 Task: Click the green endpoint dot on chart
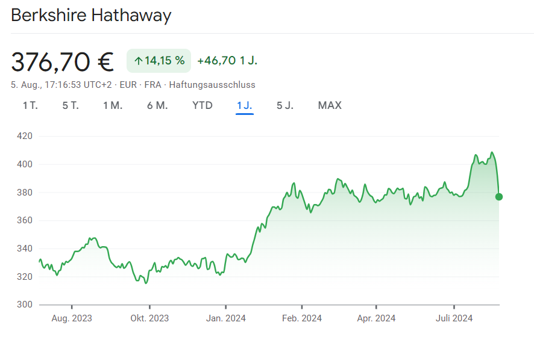coord(499,197)
